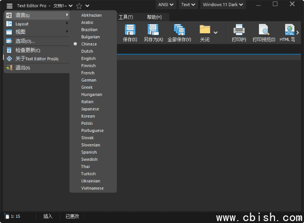Viewport: 304px width, 223px height.
Task: Click the Print (打印) printer icon
Action: click(238, 30)
